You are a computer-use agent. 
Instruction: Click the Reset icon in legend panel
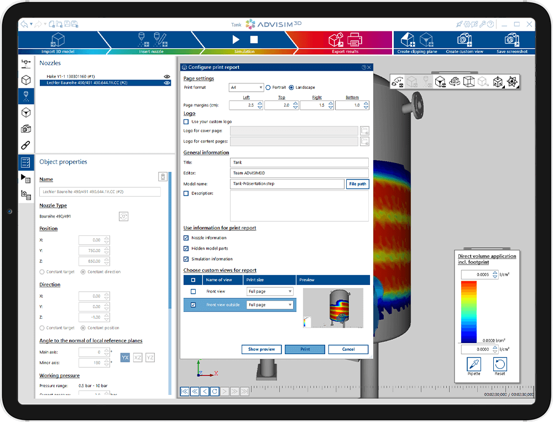(x=500, y=364)
